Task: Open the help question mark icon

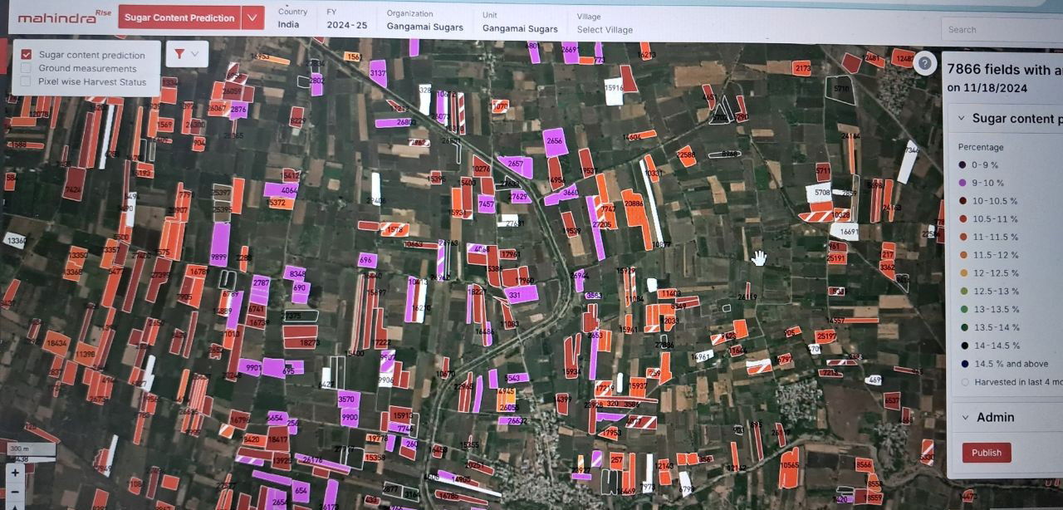Action: [x=924, y=63]
